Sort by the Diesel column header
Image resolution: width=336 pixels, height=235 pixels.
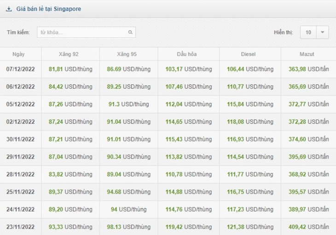coord(248,54)
